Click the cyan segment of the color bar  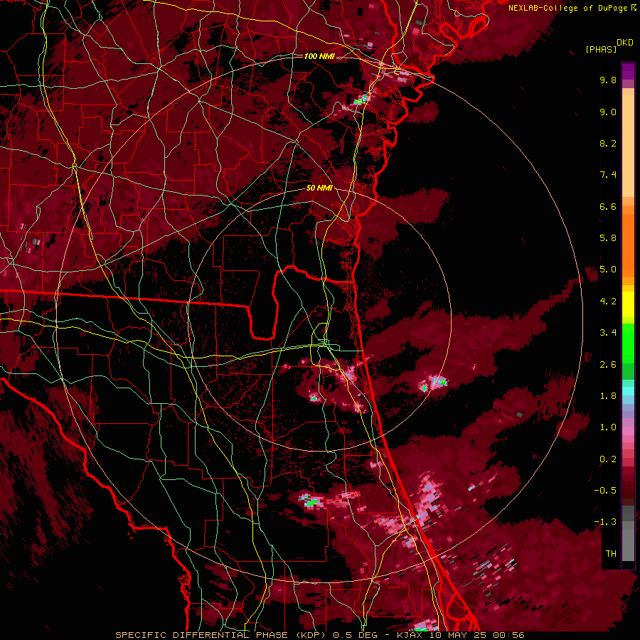628,391
